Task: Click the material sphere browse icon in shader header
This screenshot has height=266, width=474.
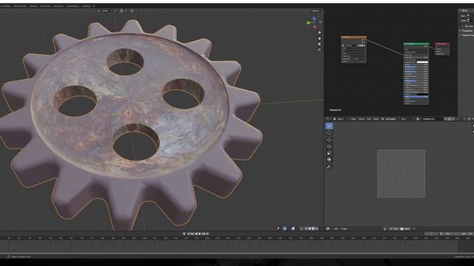Action: pyautogui.click(x=418, y=119)
